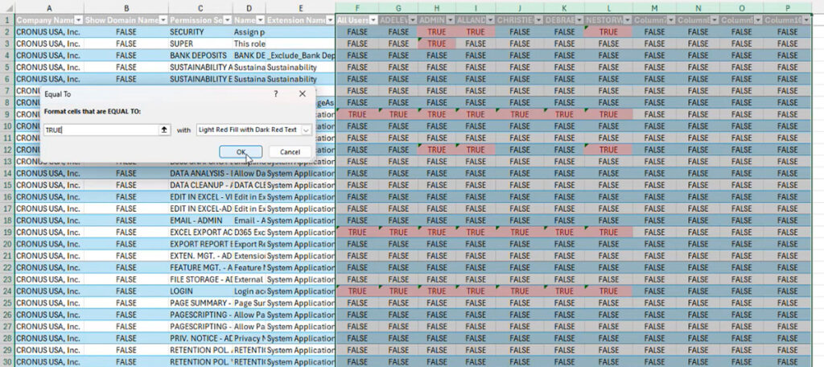Click the SECURITY permission set cell
Viewport: 824px width, 367px height.
click(200, 32)
